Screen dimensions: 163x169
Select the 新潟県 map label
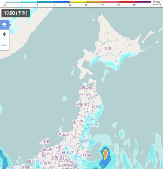(64, 134)
